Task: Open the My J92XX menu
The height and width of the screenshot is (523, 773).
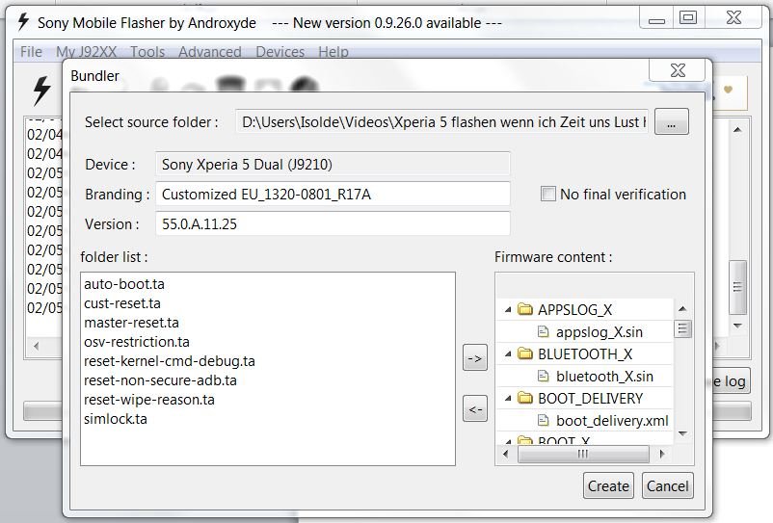Action: 87,52
